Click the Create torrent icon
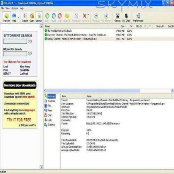The width and height of the screenshot is (174, 174). tap(25, 17)
